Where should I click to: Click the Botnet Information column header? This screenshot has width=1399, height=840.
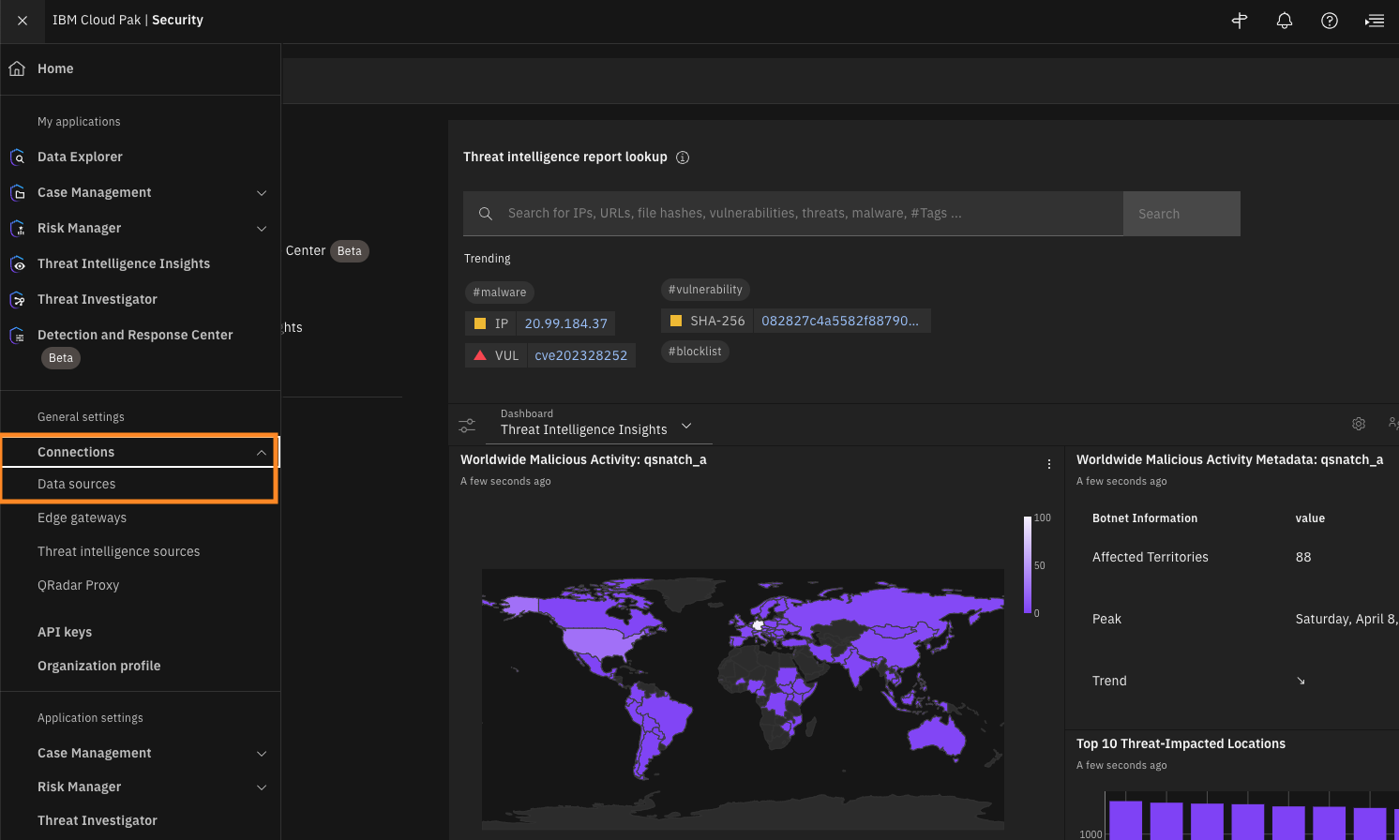1145,518
